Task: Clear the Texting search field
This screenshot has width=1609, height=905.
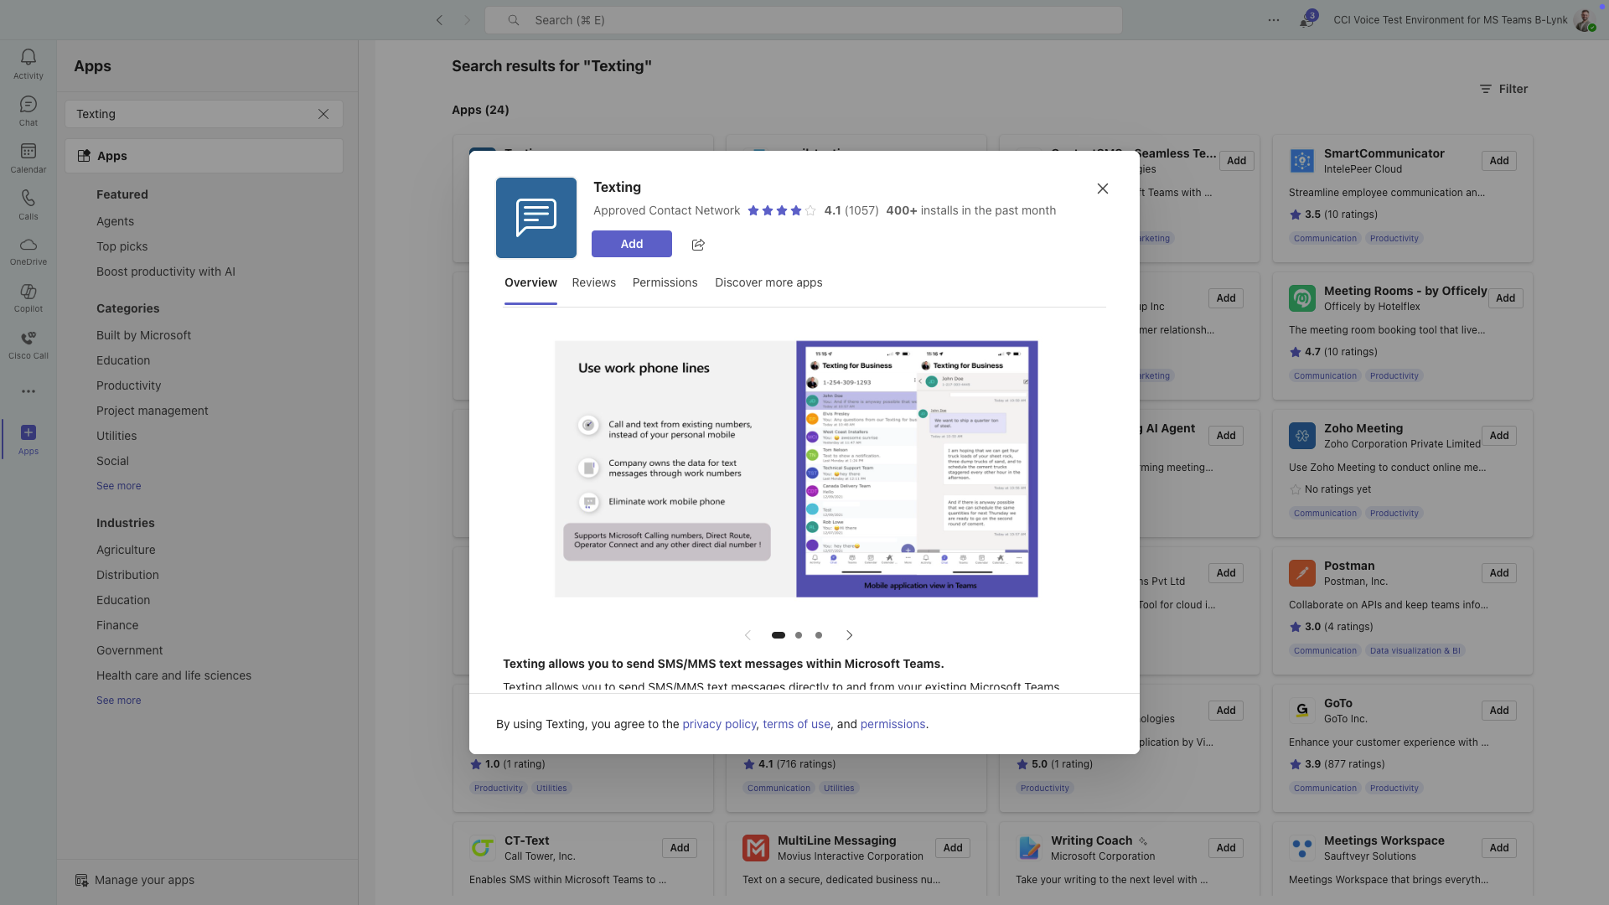Action: click(x=323, y=114)
